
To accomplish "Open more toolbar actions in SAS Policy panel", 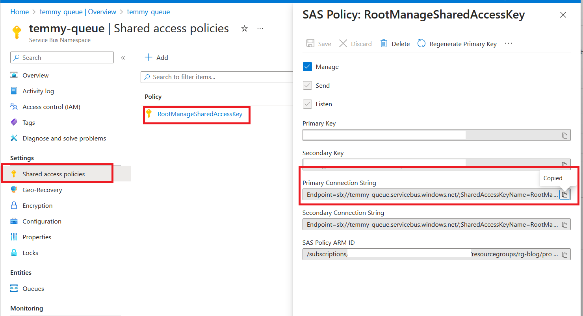I will coord(509,43).
